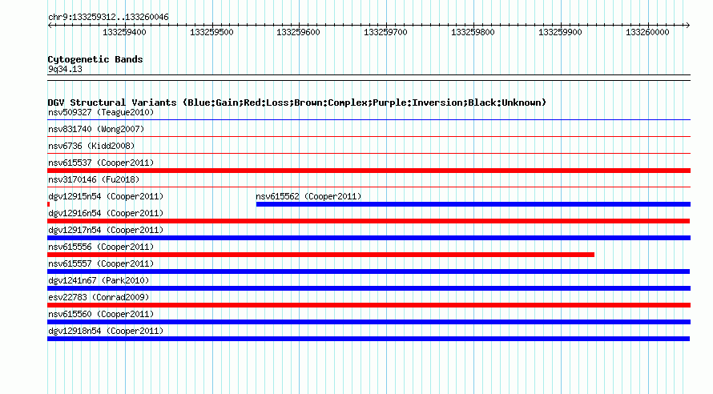This screenshot has width=713, height=394.
Task: Click the blue nsv615557 gain bar
Action: click(x=369, y=271)
